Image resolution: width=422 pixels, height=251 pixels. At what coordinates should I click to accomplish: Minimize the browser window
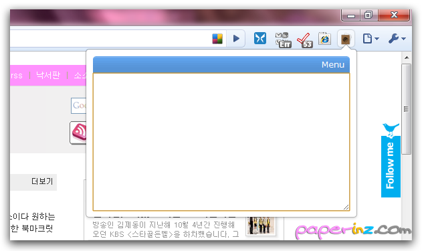(351, 15)
